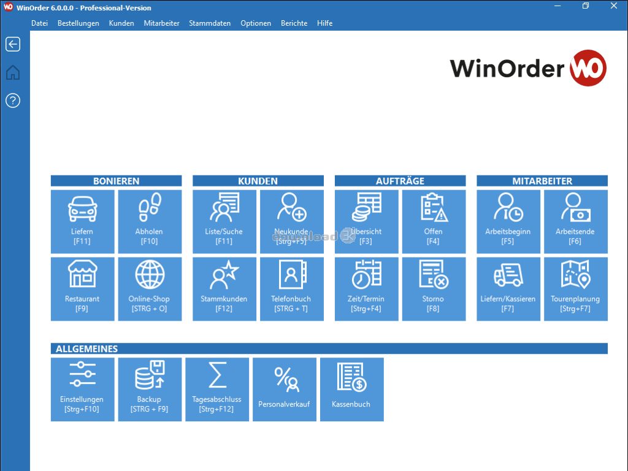The width and height of the screenshot is (628, 471).
Task: Open the Mitarbeiter menu in the menu bar
Action: click(x=162, y=23)
